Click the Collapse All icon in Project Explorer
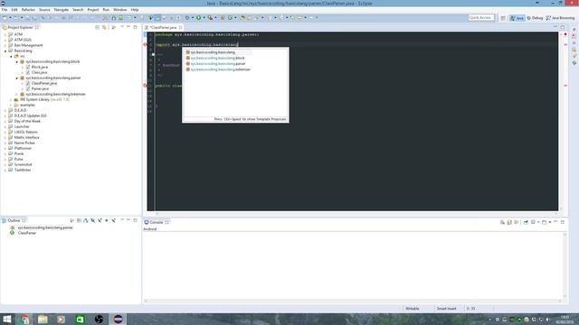 [97, 27]
